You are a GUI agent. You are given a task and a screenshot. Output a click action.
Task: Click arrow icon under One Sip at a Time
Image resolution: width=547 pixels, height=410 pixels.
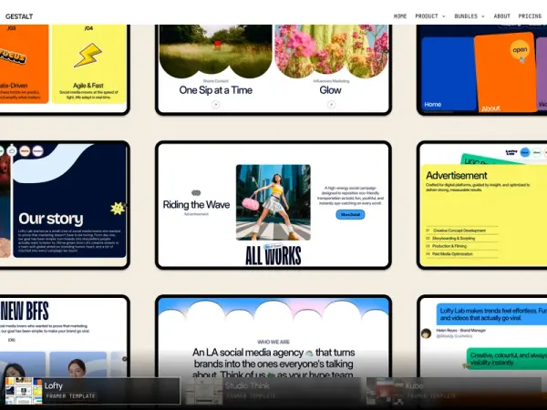[x=215, y=104]
